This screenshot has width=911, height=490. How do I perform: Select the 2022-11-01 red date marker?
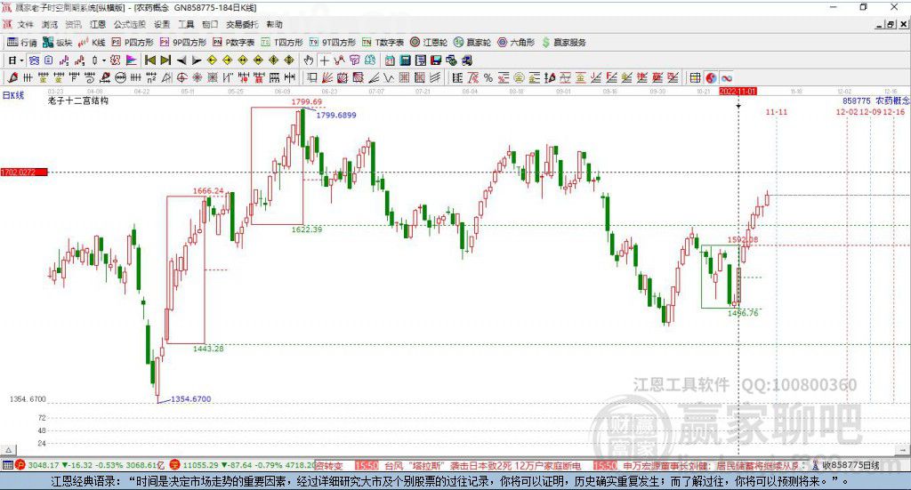point(738,92)
